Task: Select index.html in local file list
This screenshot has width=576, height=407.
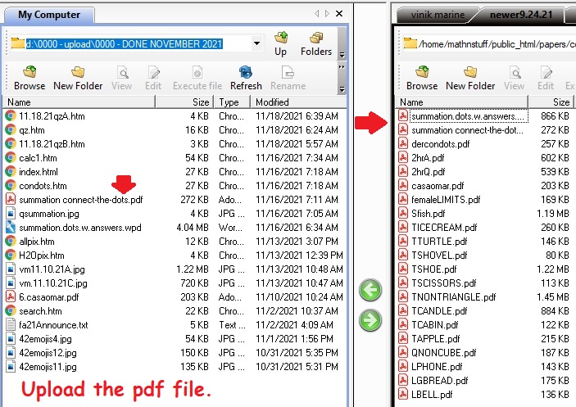Action: click(38, 172)
